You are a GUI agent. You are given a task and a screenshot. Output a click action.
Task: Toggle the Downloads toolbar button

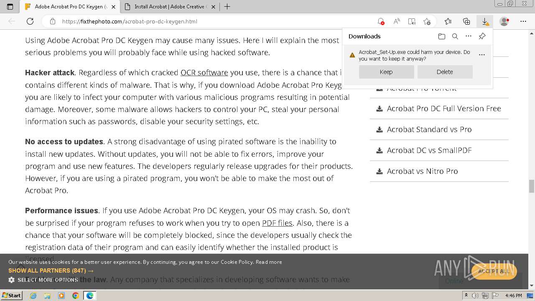pyautogui.click(x=485, y=21)
